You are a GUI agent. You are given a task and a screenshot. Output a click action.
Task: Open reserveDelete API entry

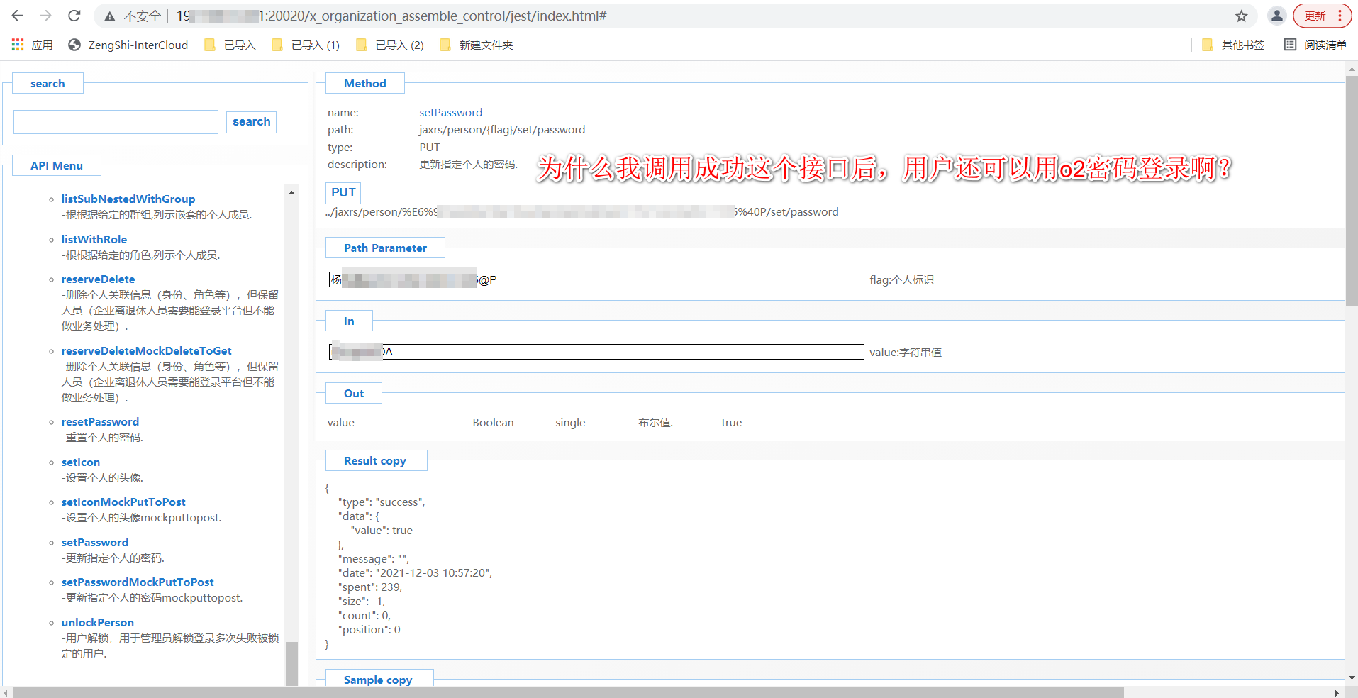click(98, 279)
